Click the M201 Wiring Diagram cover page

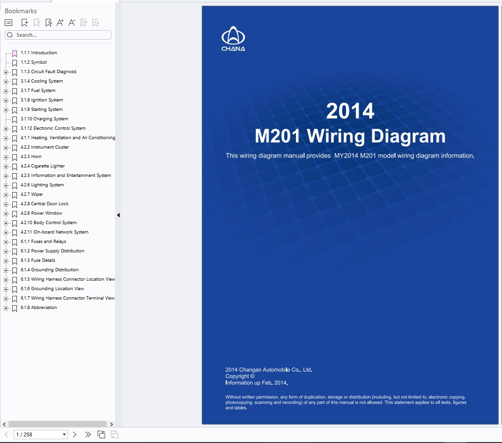pos(350,215)
